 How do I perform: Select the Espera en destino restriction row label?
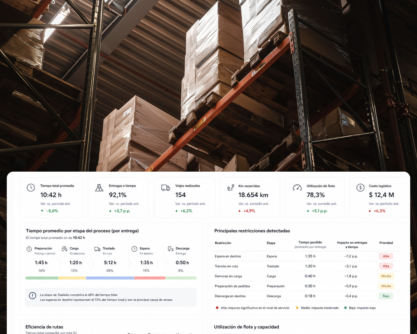(x=228, y=256)
